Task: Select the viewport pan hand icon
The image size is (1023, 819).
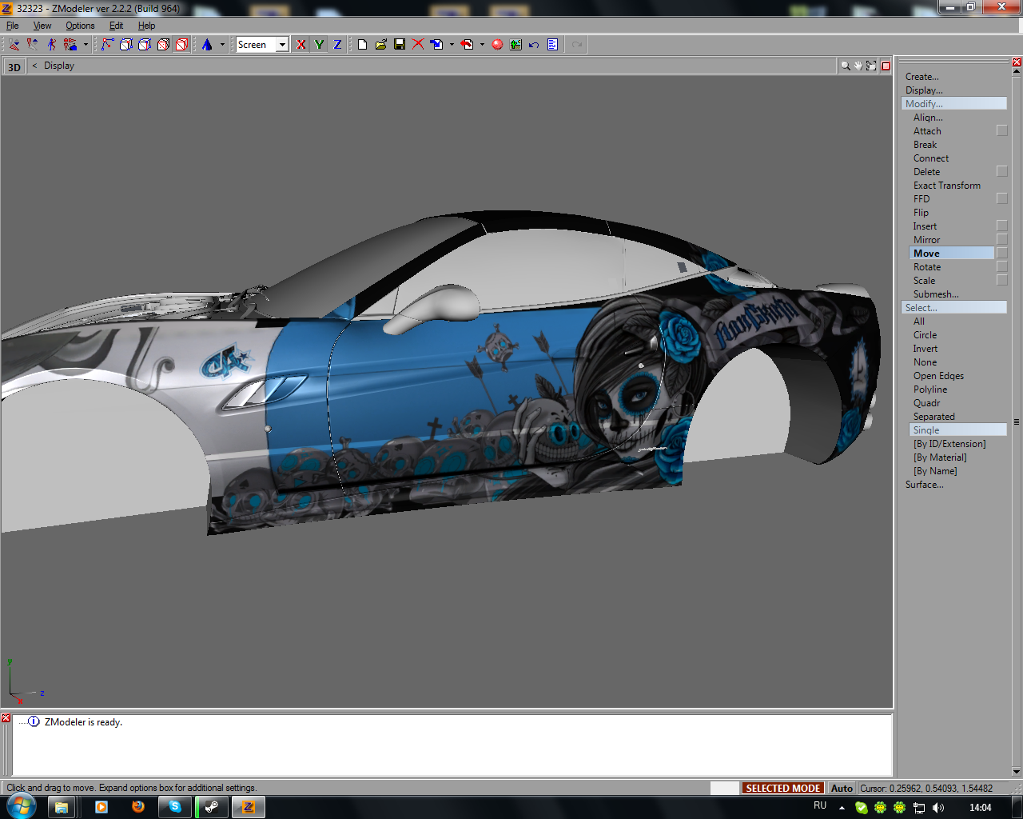Action: coord(858,66)
